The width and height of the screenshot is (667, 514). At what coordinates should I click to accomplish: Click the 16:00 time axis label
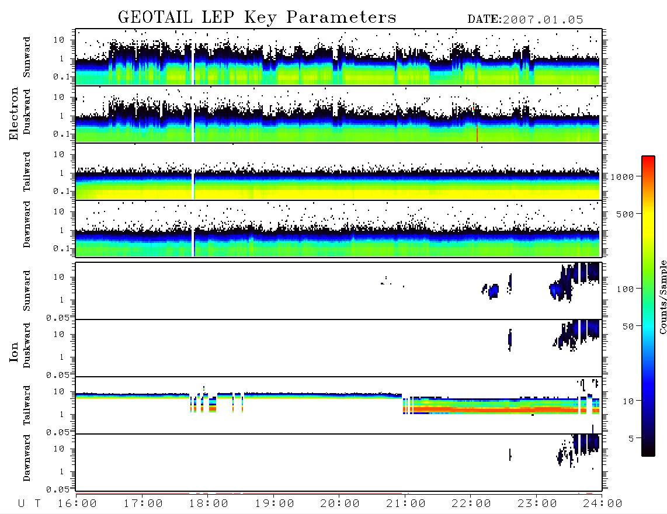77,504
